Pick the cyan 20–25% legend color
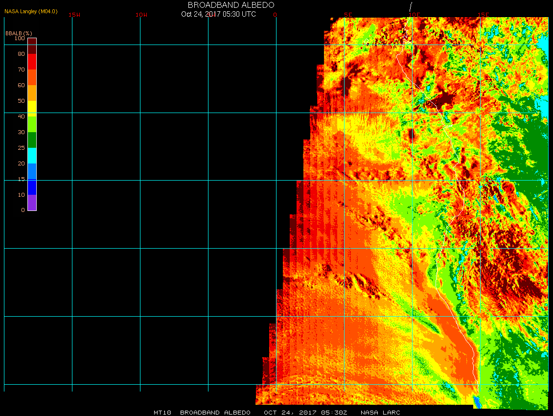553x416 pixels. click(x=32, y=156)
